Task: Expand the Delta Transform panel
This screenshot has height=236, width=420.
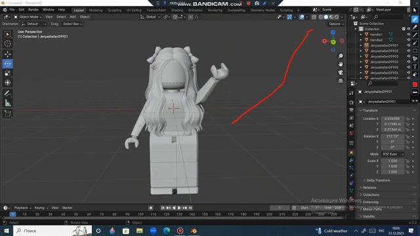Action: (378, 180)
